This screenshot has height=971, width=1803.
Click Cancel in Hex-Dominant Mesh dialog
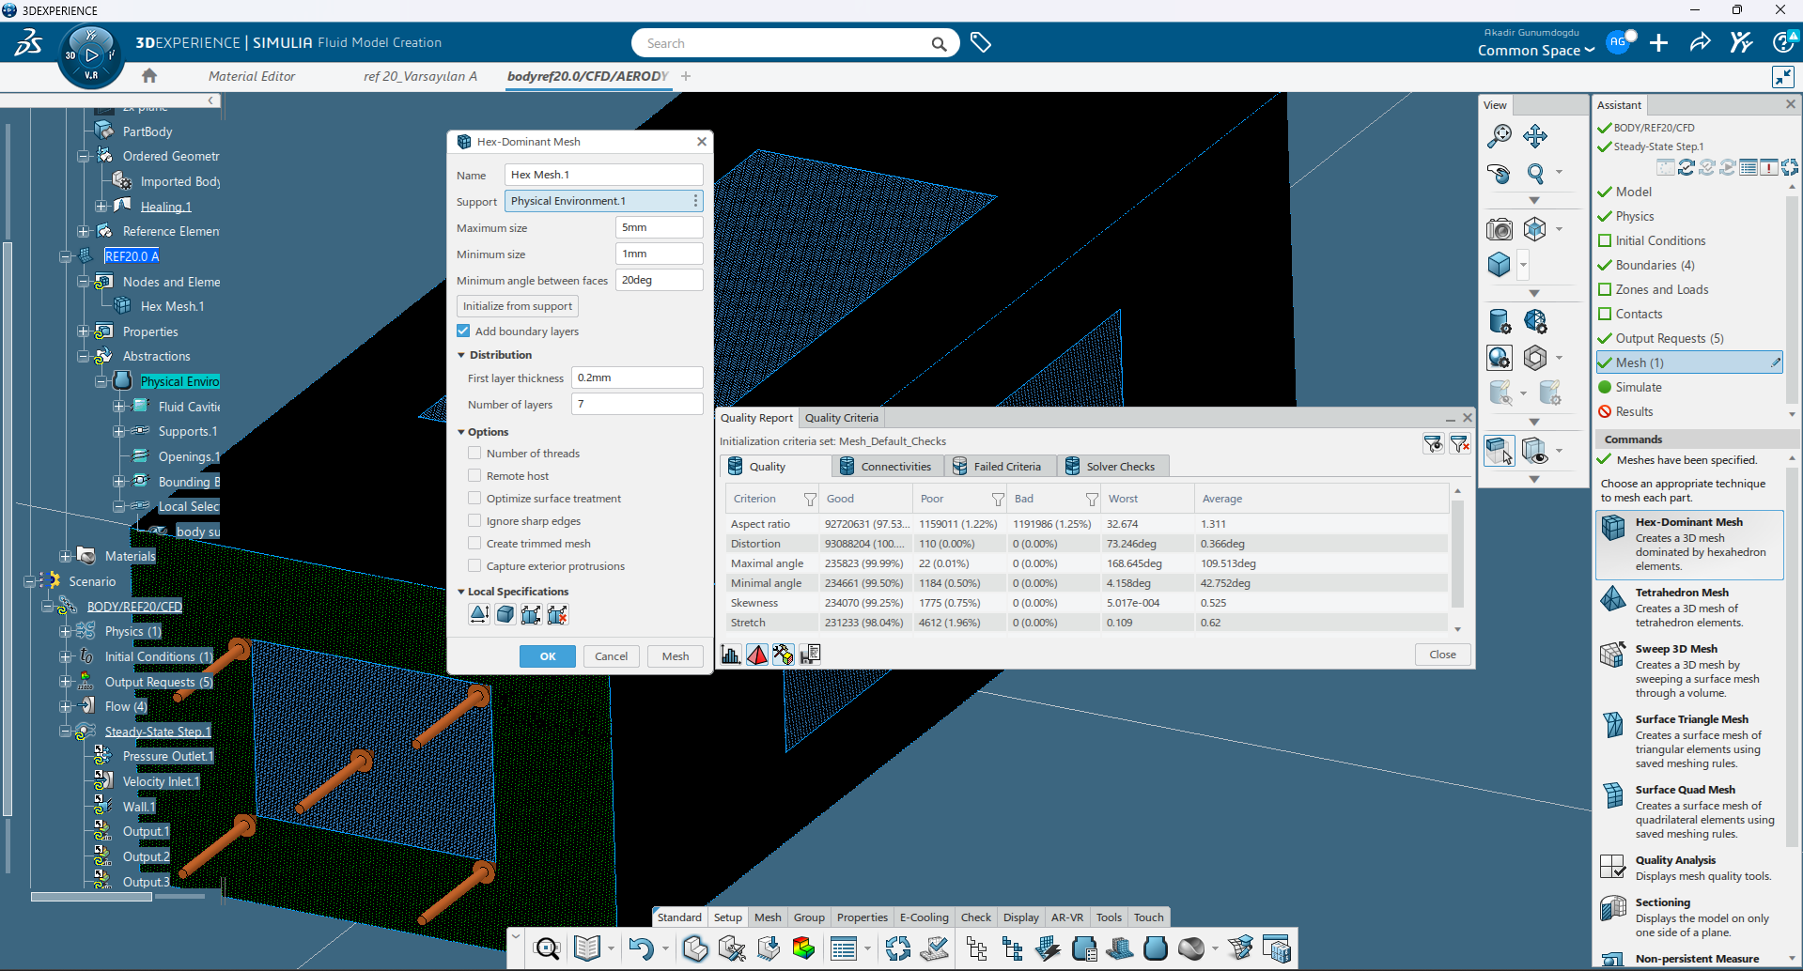612,656
